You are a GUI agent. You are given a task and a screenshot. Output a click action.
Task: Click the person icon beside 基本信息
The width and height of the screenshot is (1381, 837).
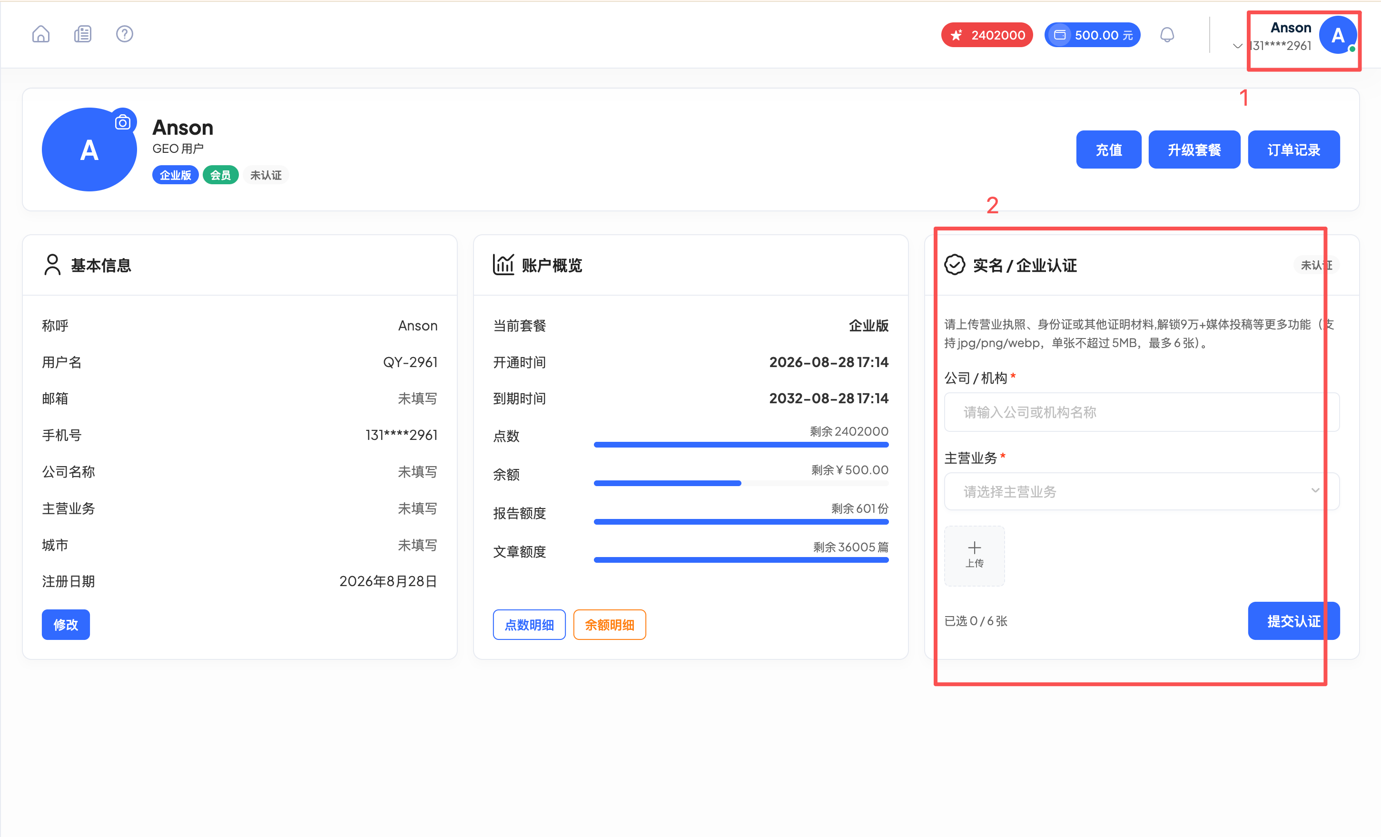(x=52, y=265)
